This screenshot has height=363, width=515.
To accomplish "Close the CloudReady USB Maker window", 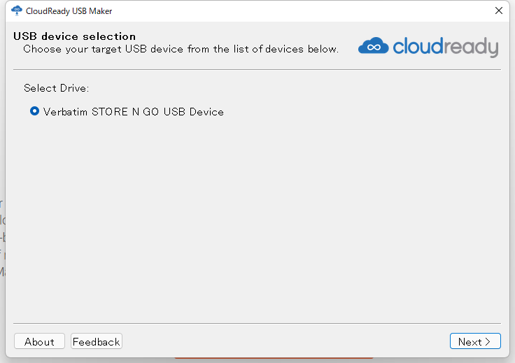I will coord(499,10).
